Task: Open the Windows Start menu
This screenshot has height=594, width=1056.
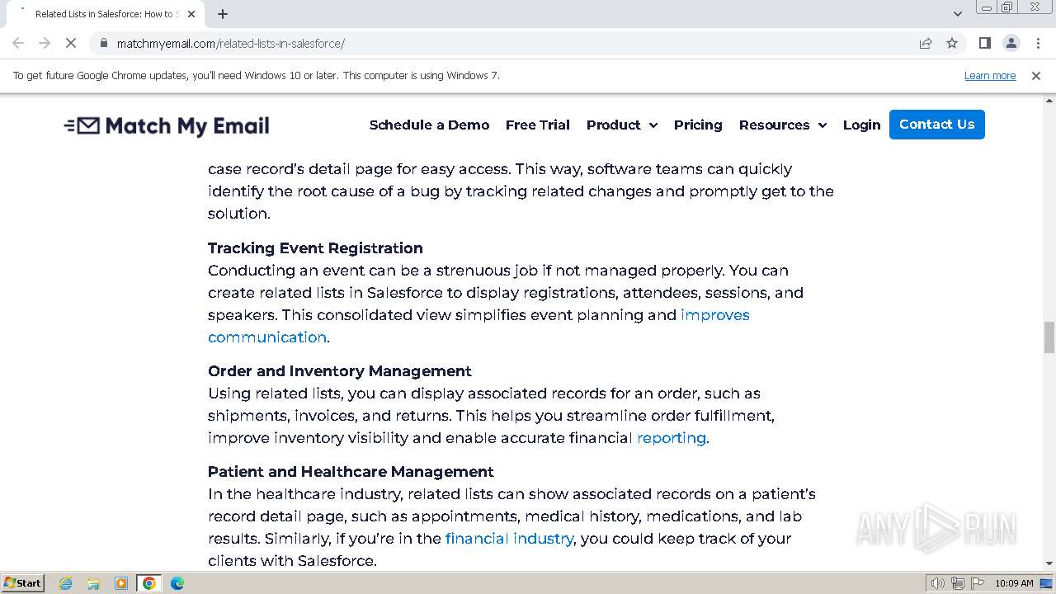Action: [23, 582]
